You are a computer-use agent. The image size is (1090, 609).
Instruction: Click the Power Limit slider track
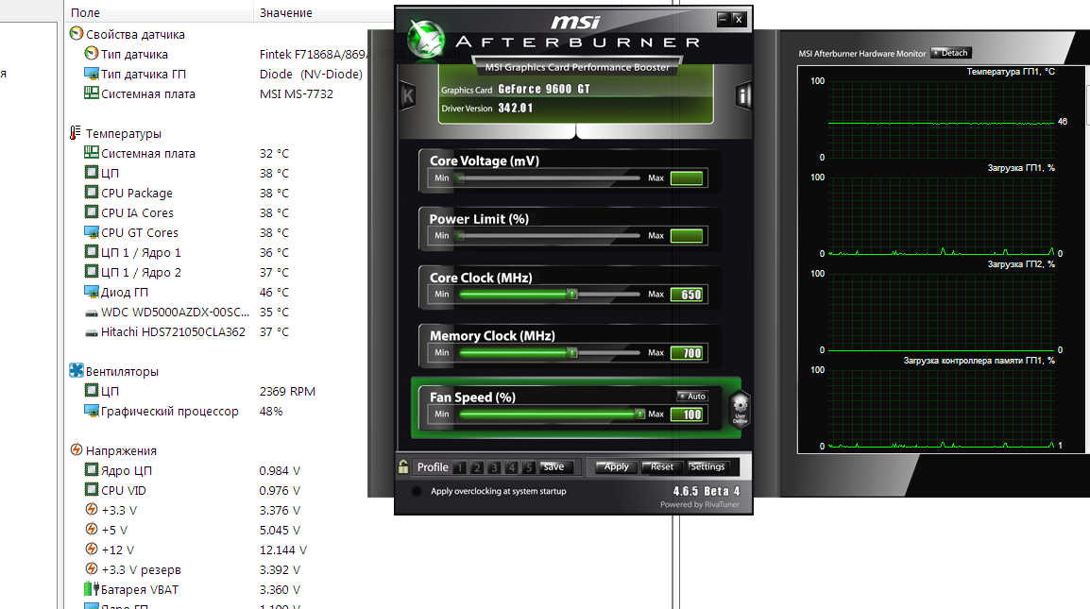pos(548,236)
